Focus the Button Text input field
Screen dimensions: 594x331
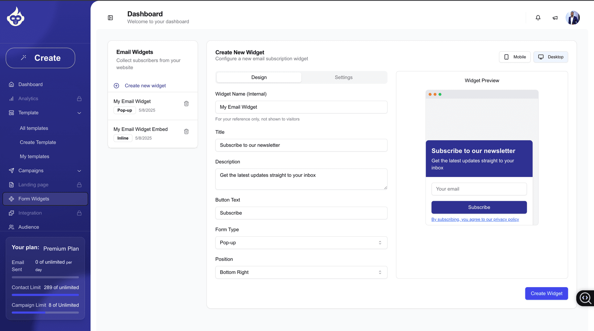(x=301, y=213)
